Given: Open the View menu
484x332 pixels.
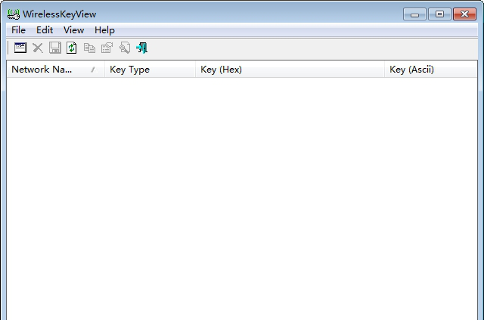Looking at the screenshot, I should click(74, 30).
